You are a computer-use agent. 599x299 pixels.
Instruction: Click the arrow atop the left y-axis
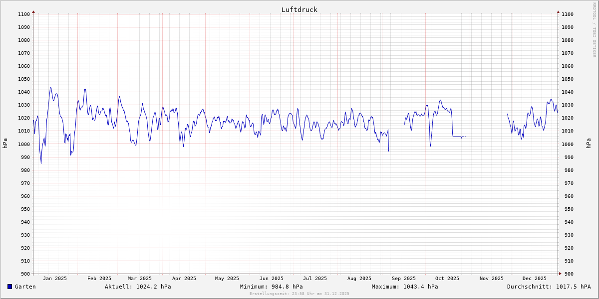click(33, 11)
